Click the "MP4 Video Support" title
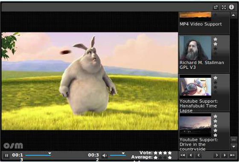This screenshot has height=162, width=239. pos(201,24)
